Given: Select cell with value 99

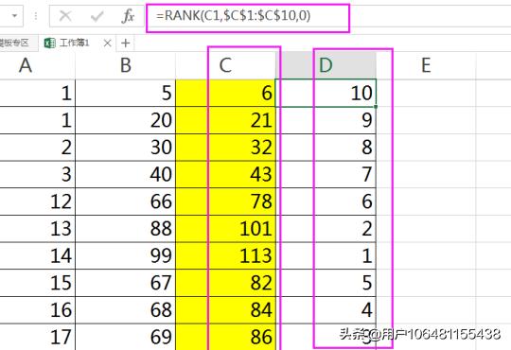Looking at the screenshot, I should [x=126, y=255].
